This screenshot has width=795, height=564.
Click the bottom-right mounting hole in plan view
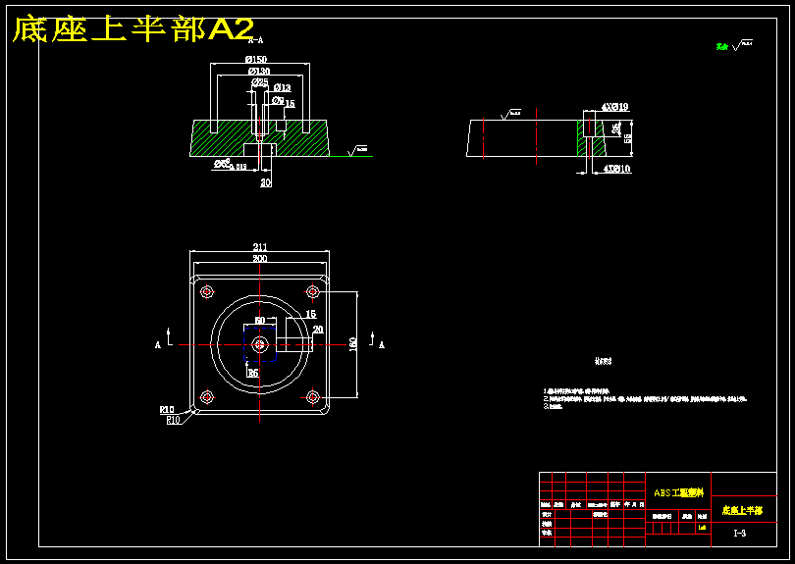[312, 397]
